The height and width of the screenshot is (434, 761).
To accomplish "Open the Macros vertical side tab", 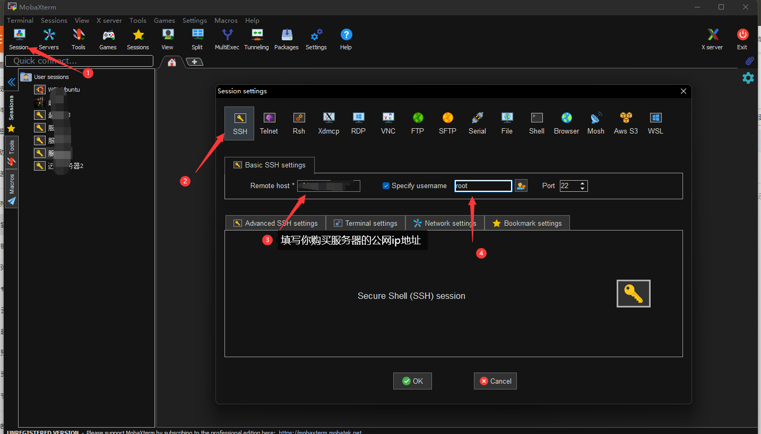I will click(x=11, y=189).
